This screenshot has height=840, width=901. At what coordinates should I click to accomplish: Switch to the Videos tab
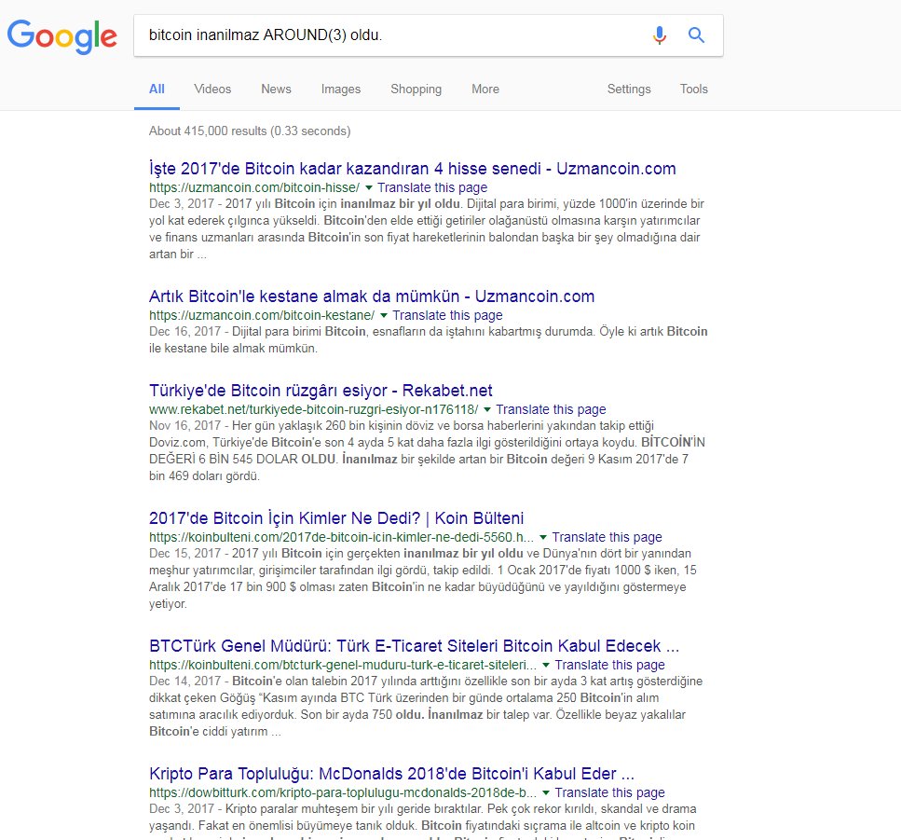tap(212, 90)
